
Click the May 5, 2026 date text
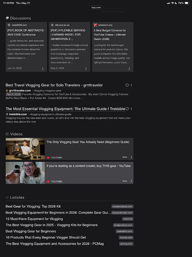(x=57, y=68)
